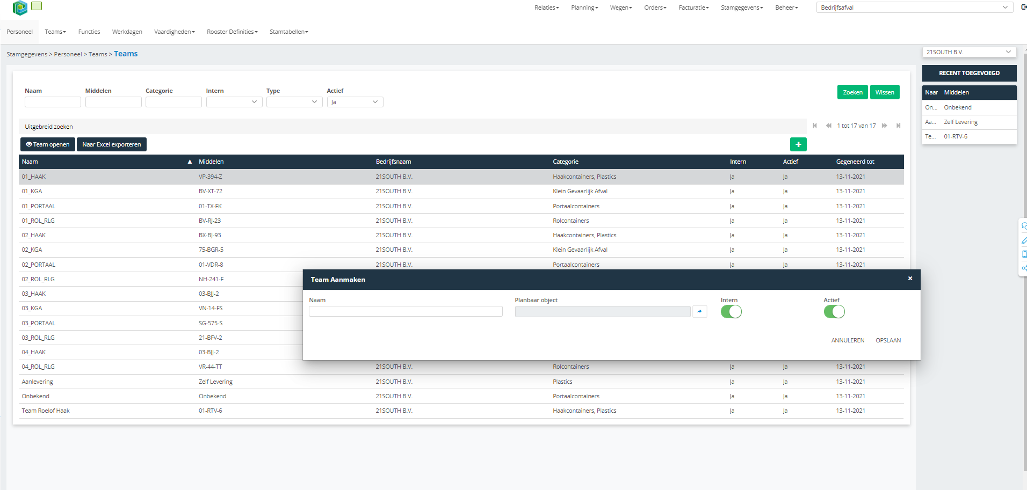Screen dimensions: 1027x490
Task: Open the 21SOUTH B.V. company dropdown
Action: 969,52
